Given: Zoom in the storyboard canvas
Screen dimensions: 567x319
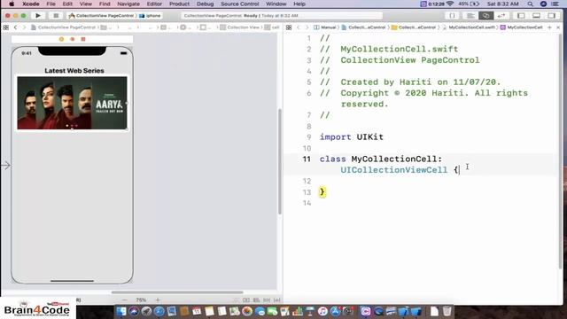Looking at the screenshot, I should tap(158, 300).
